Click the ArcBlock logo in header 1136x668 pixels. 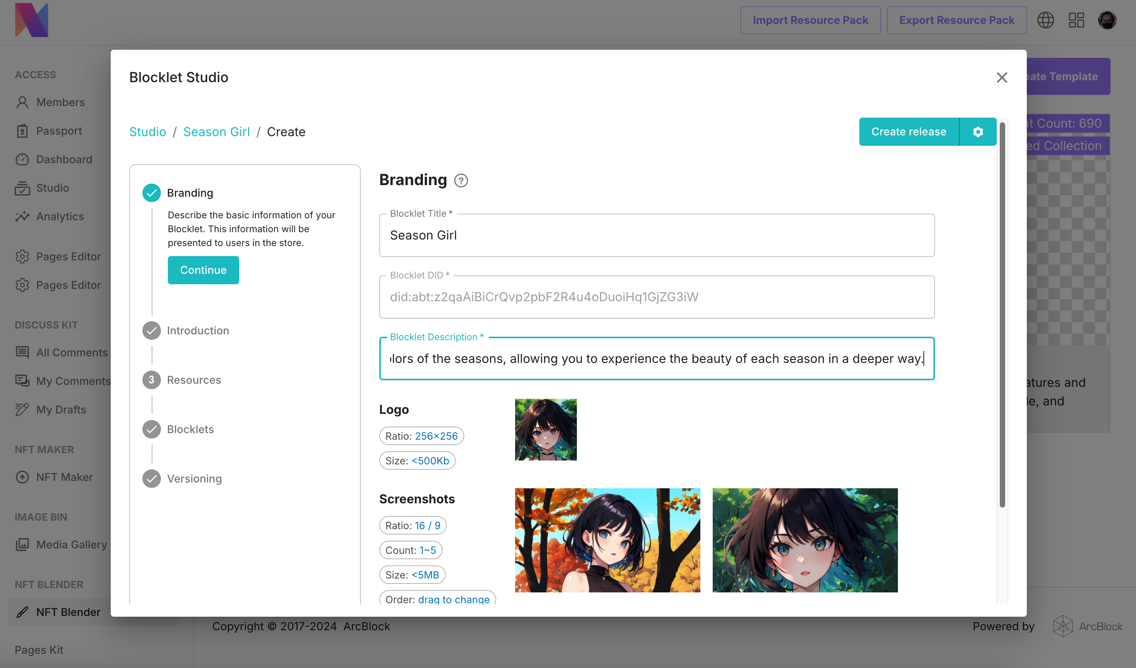[x=32, y=20]
